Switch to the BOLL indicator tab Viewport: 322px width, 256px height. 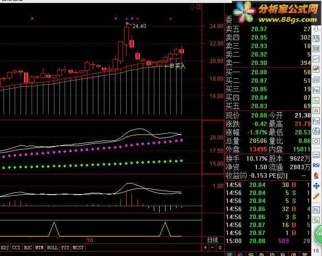[52, 248]
